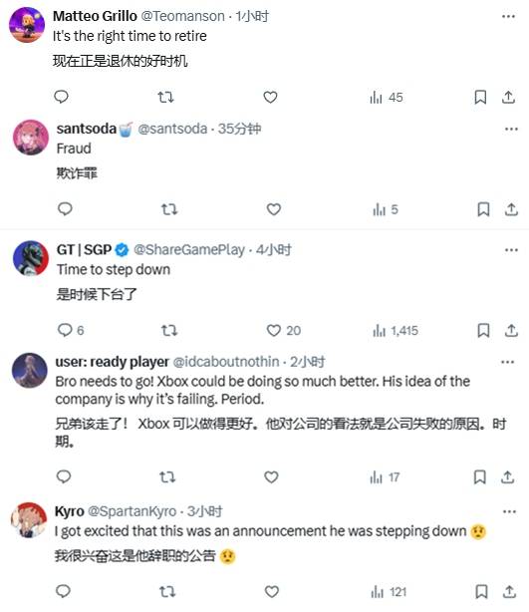Like Matteo Grillo's retire tweet
Viewport: 529px width, 612px height.
point(270,98)
